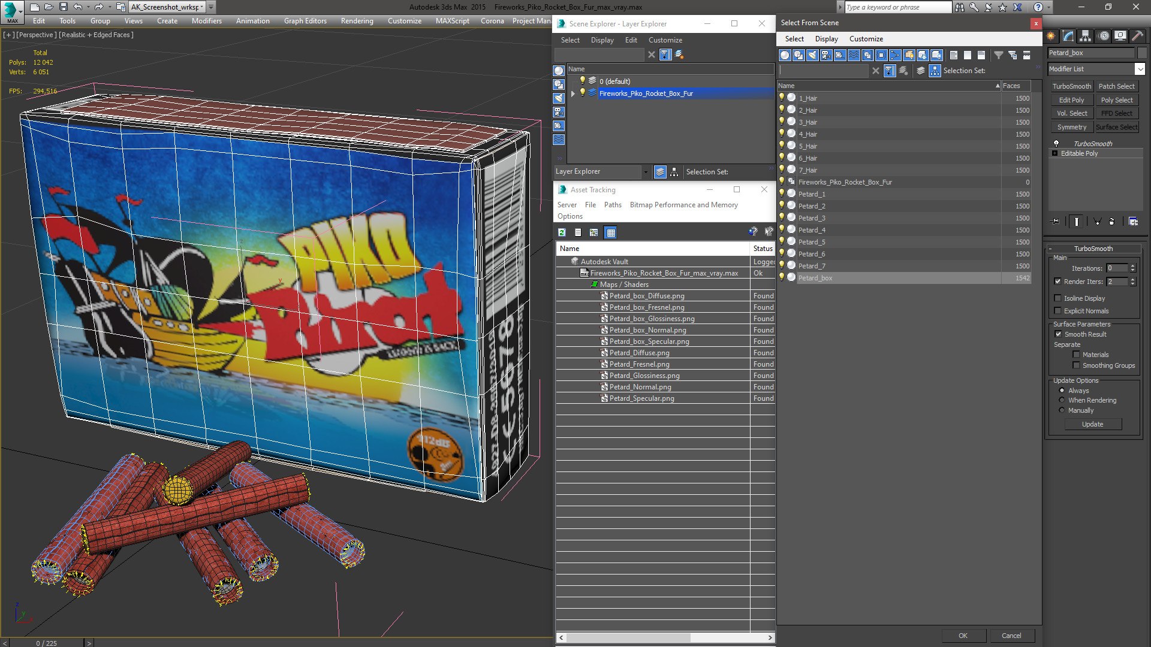Open the Utilities command panel tab

point(1137,36)
